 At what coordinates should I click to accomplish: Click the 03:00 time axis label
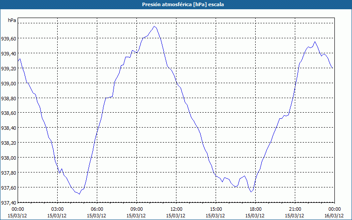coord(58,209)
